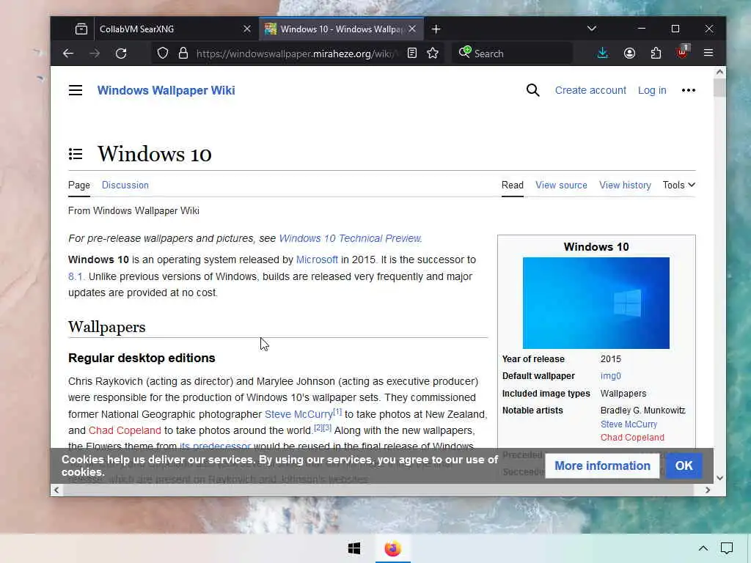This screenshot has height=563, width=751.
Task: Open the Firefox application menu
Action: (x=709, y=53)
